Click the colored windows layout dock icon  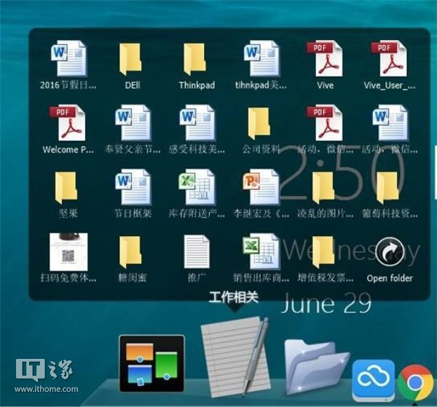[x=151, y=363]
